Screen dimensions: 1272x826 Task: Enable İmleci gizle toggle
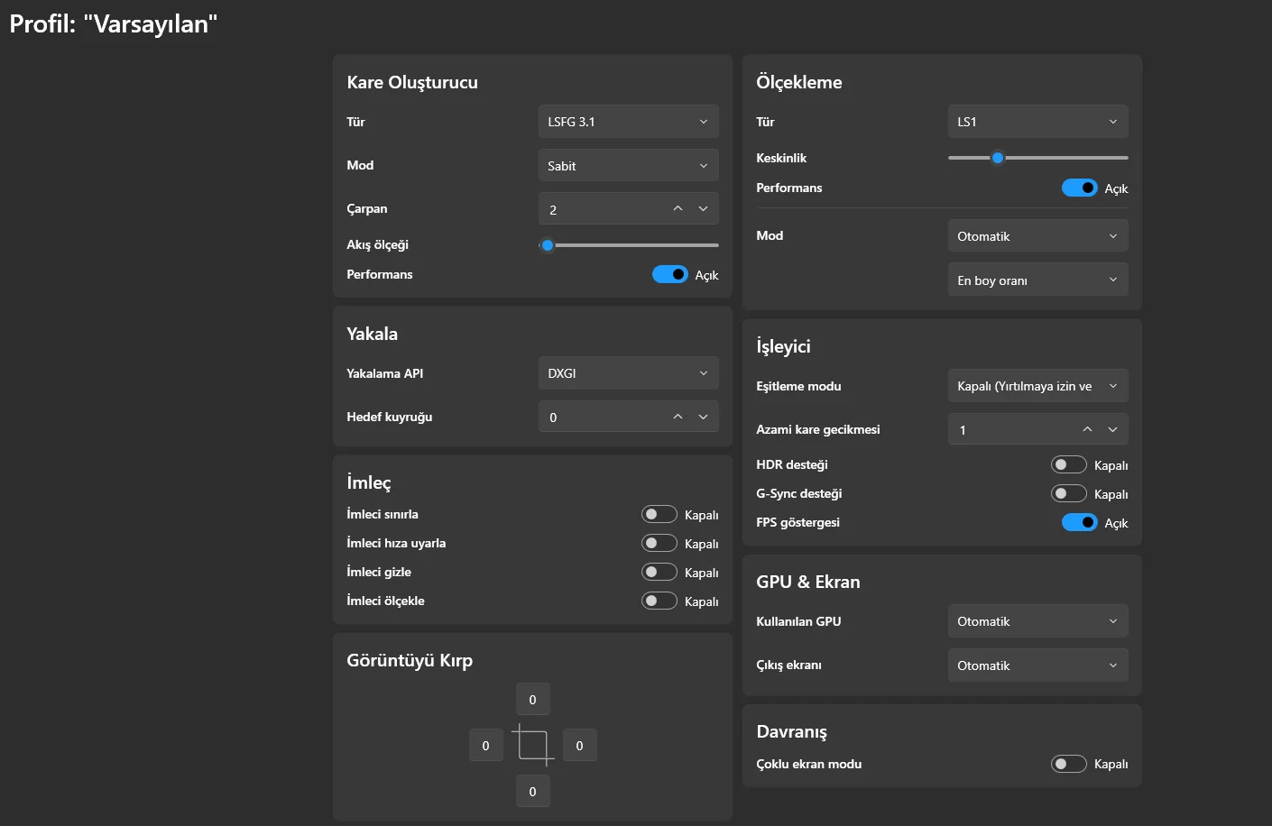click(659, 572)
